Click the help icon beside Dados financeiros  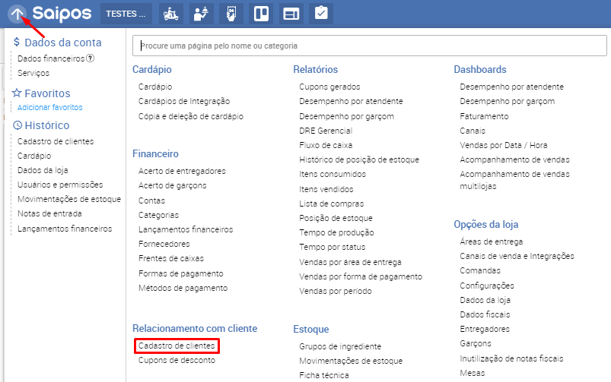90,58
